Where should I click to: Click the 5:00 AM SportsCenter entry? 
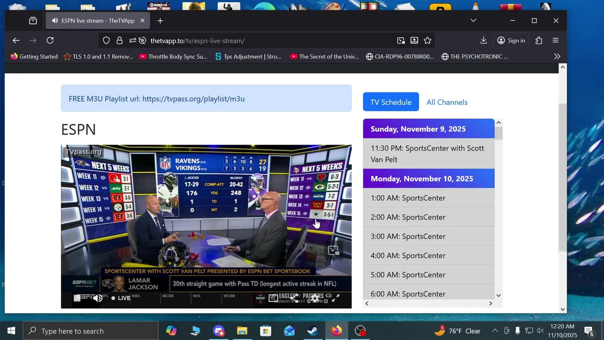pos(428,275)
